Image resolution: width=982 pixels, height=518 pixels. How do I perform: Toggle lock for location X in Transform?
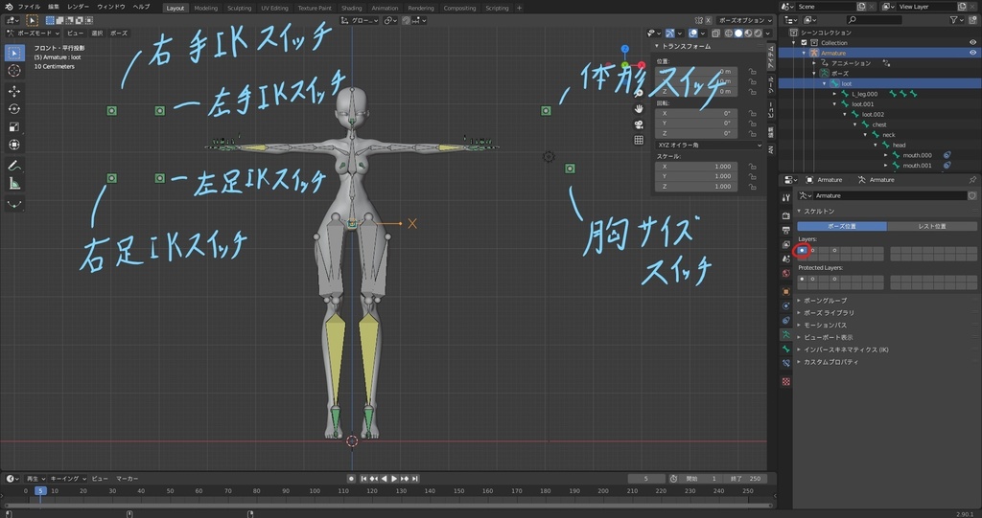pyautogui.click(x=752, y=71)
